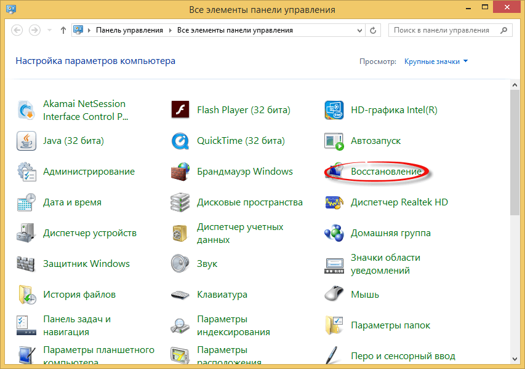The image size is (525, 369).
Task: Click the scrollbar up arrow
Action: pyautogui.click(x=515, y=85)
